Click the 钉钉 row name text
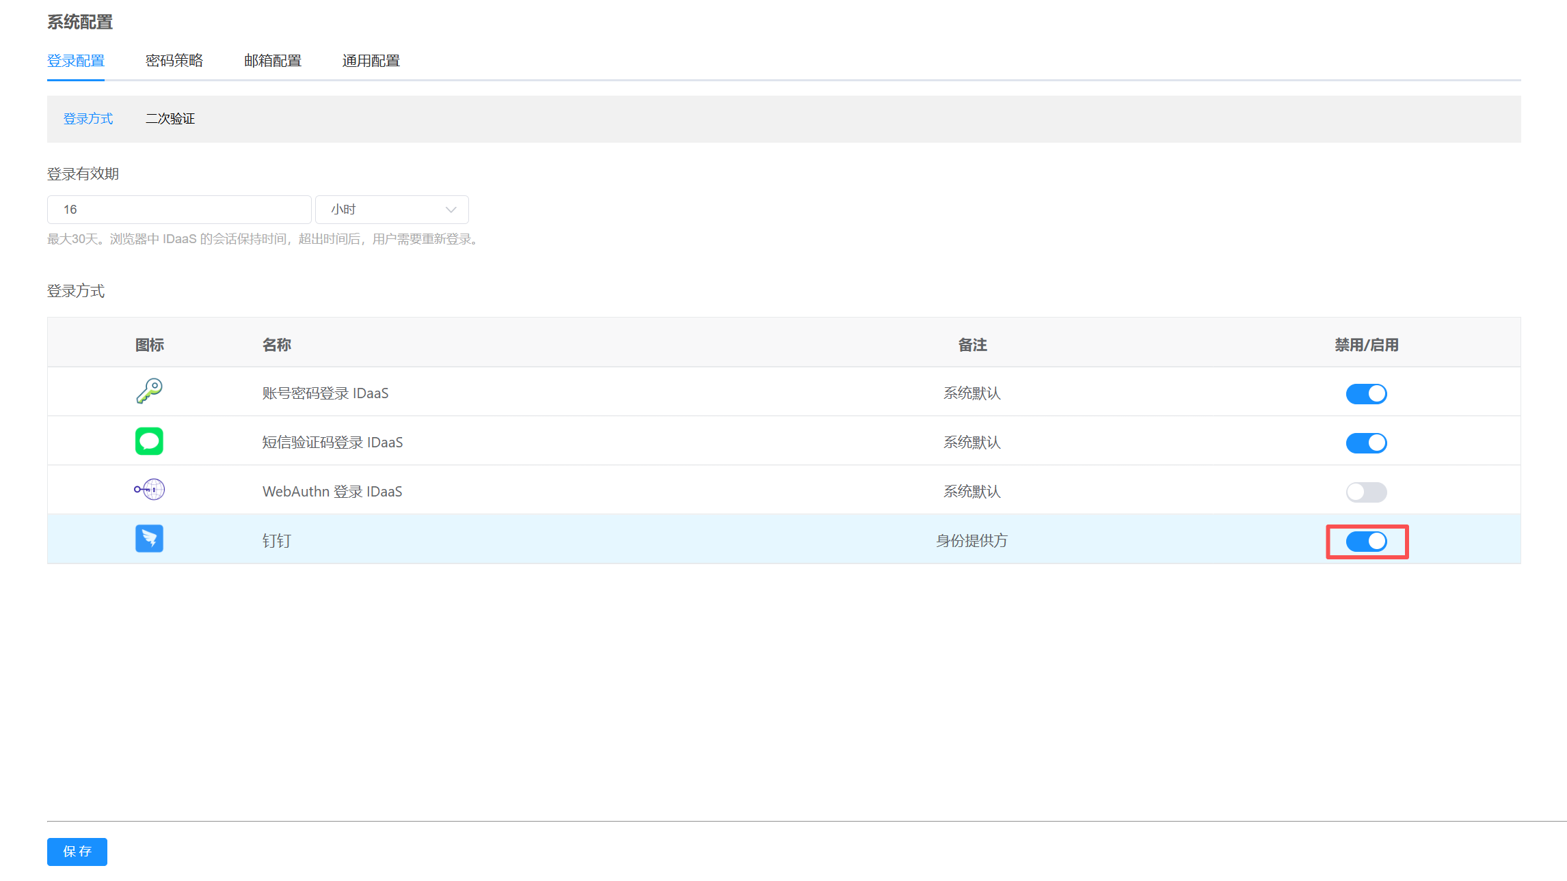Viewport: 1567px width, 881px height. click(x=277, y=541)
